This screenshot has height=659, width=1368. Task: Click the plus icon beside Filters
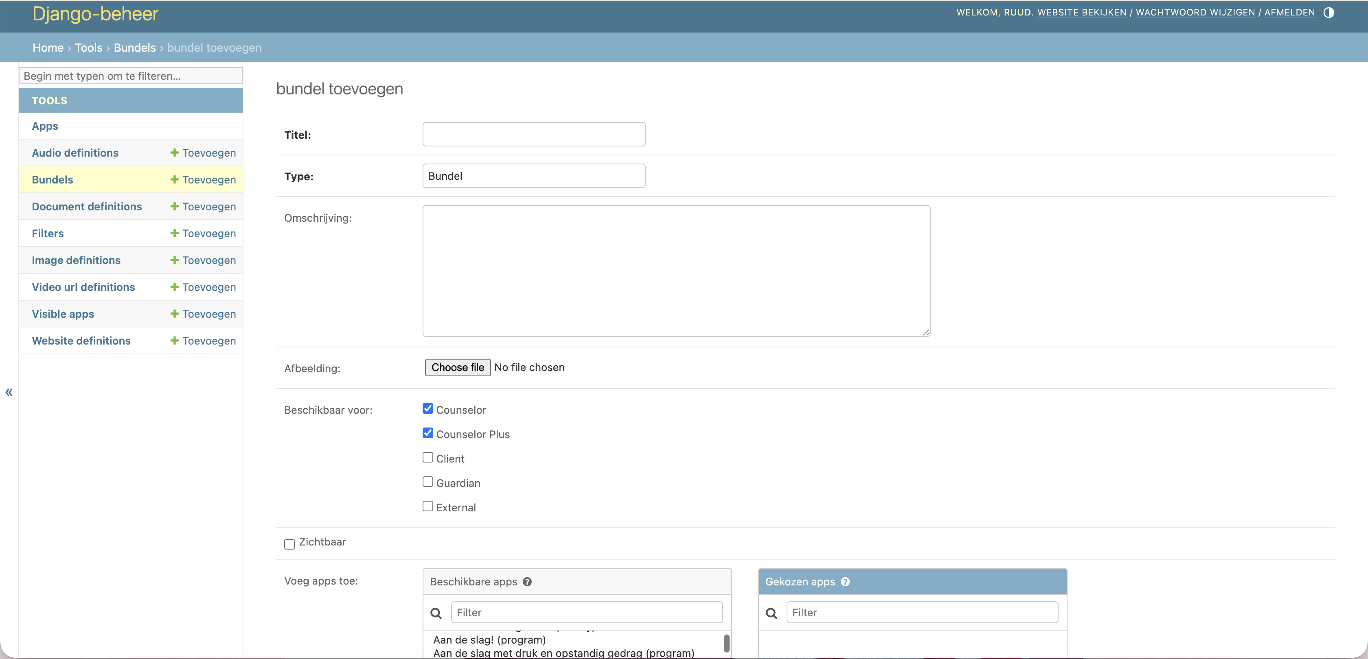pos(174,233)
